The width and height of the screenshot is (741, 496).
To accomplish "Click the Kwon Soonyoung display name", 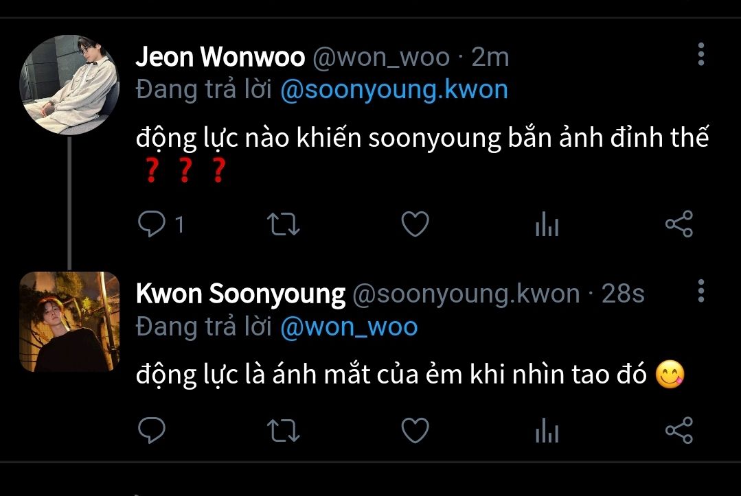I will click(x=240, y=294).
